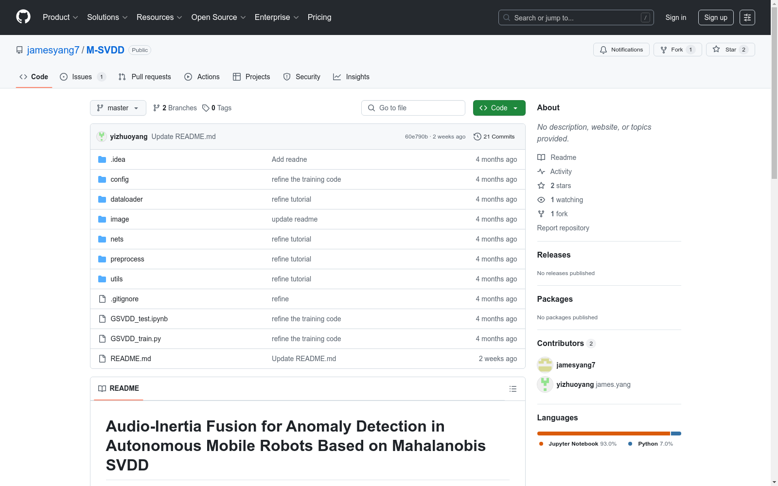
Task: Click the GSVDD_train.py file icon
Action: 102,339
